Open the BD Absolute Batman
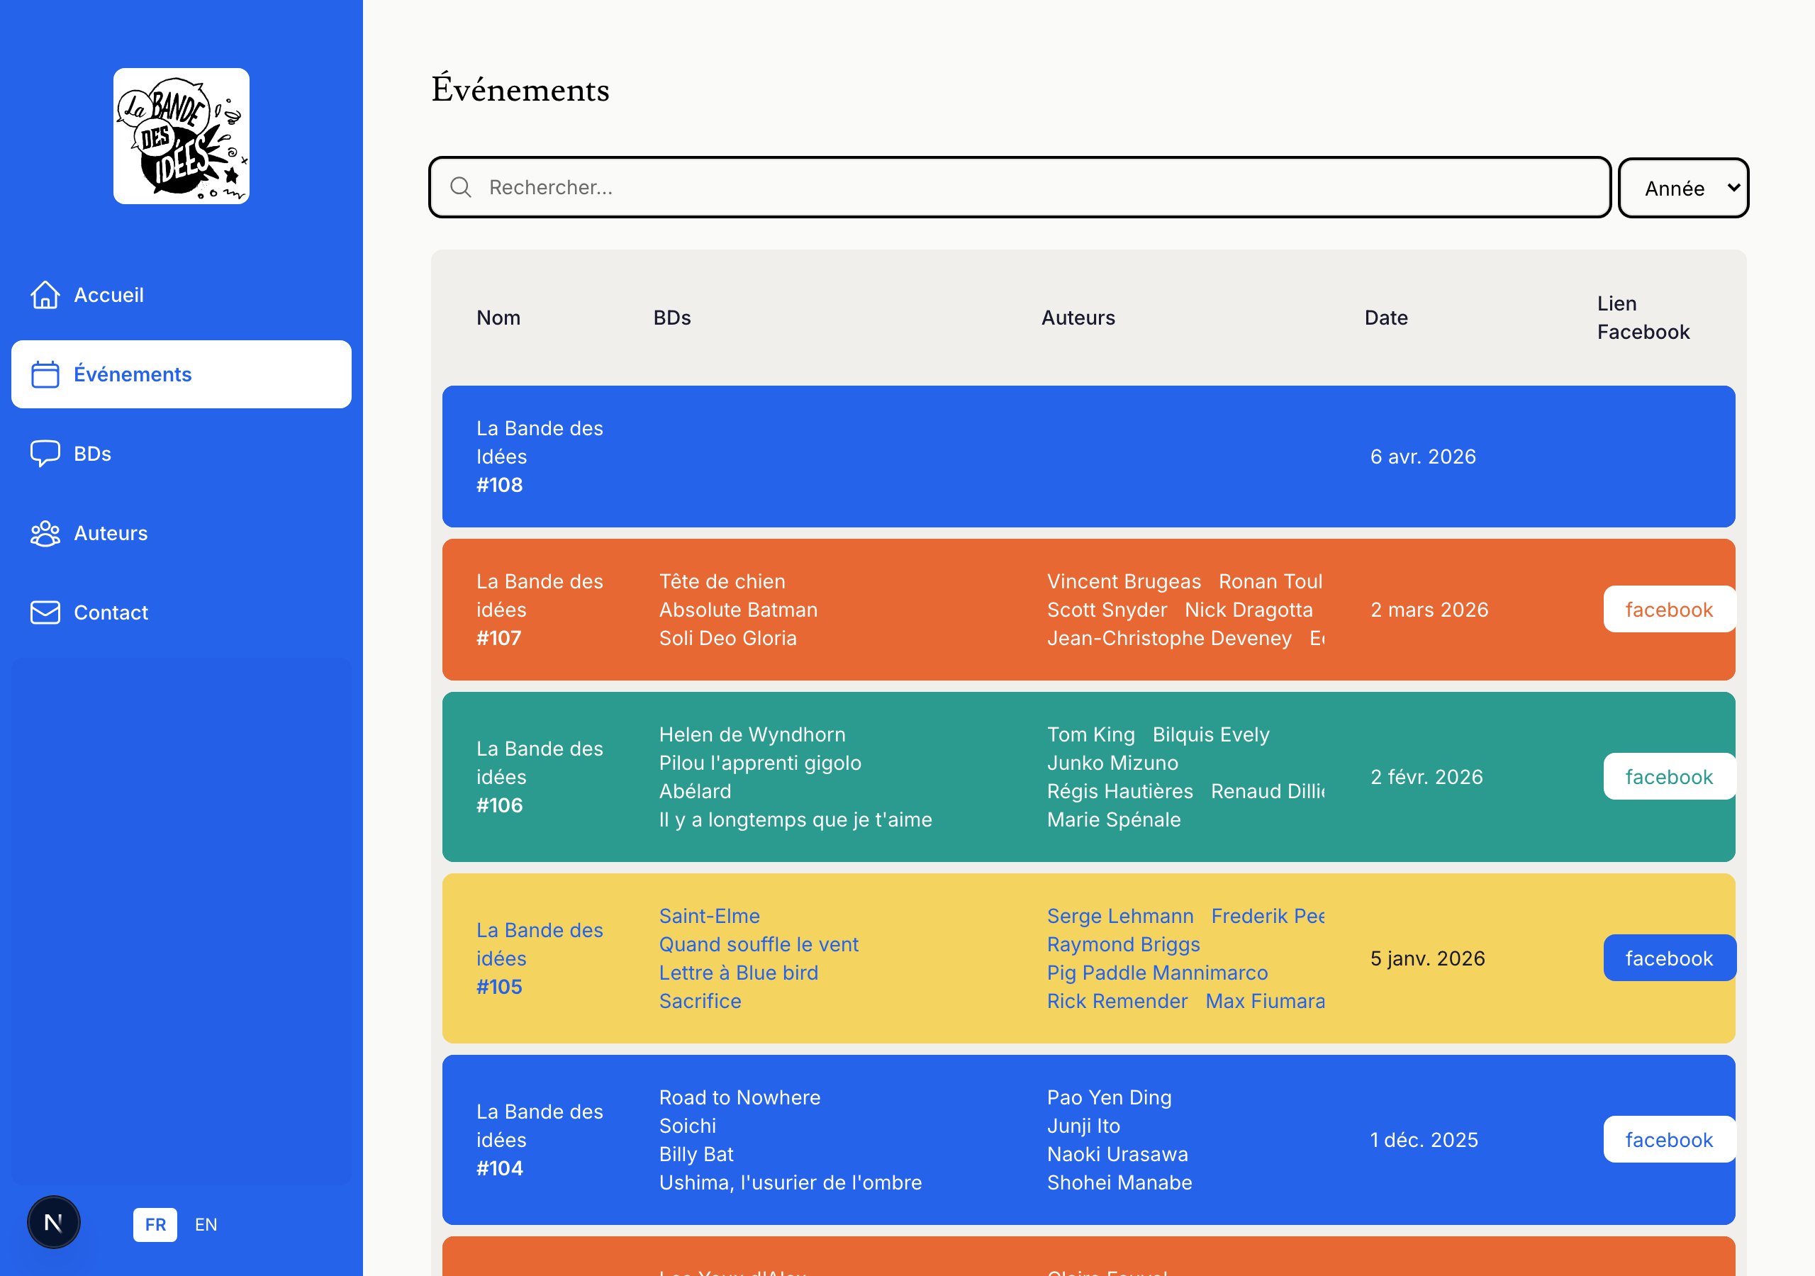Viewport: 1815px width, 1276px height. pyautogui.click(x=738, y=610)
